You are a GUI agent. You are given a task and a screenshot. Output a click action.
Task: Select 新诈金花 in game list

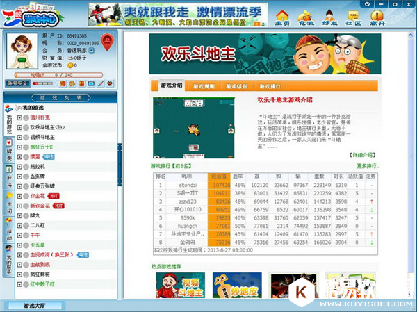(x=40, y=206)
